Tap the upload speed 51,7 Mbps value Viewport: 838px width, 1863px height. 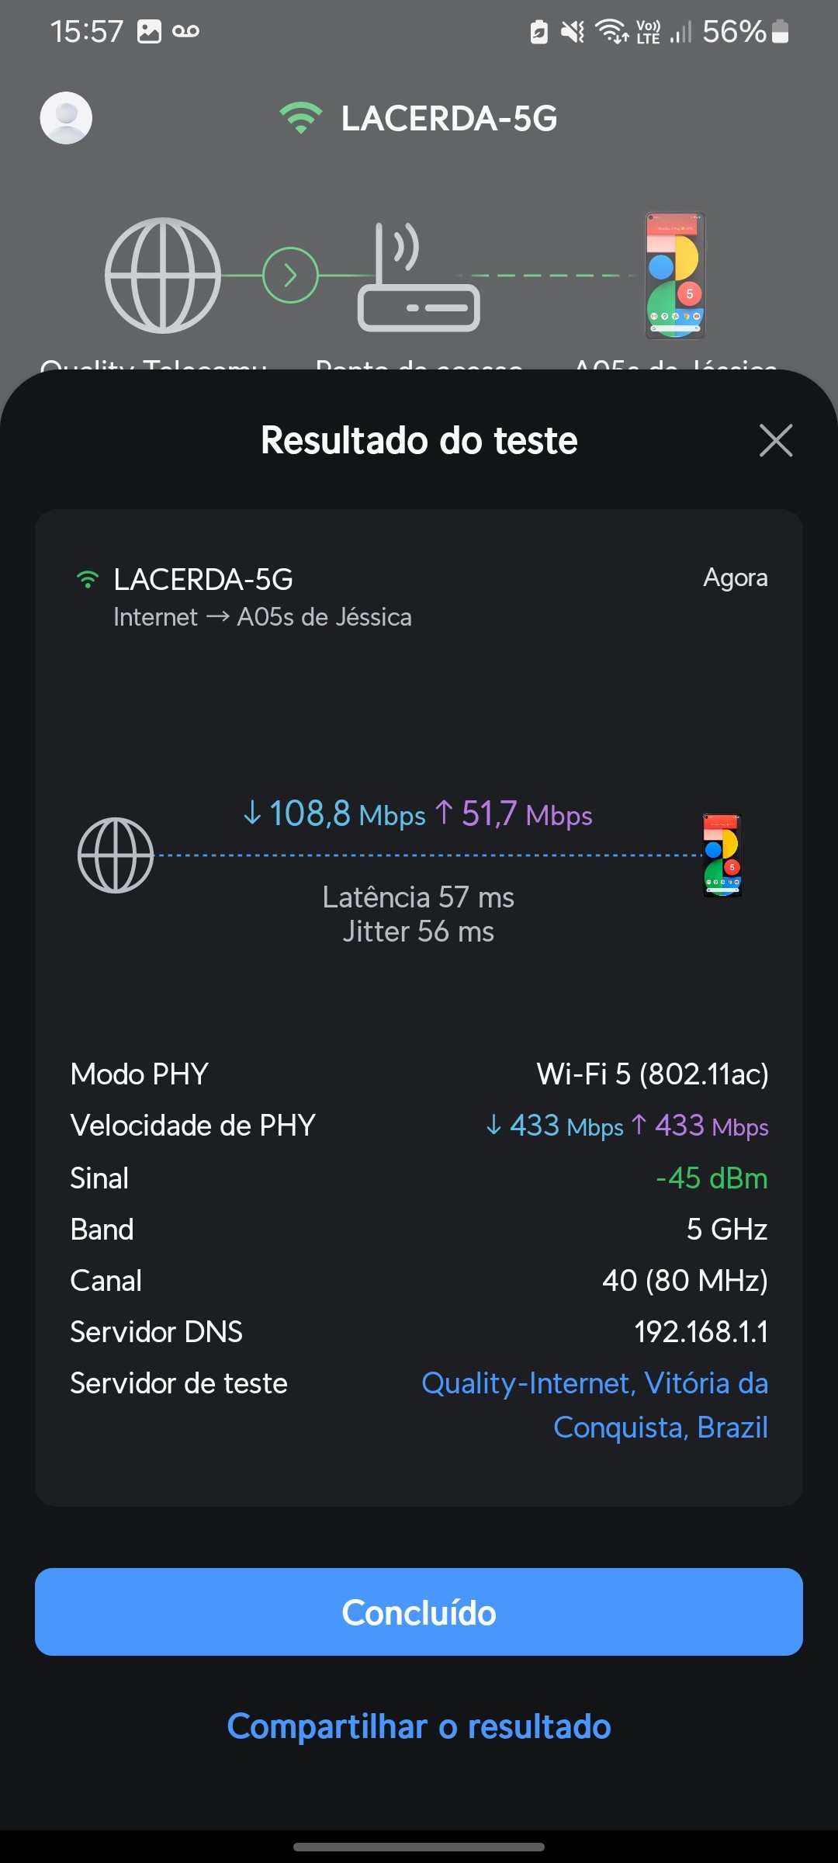click(x=514, y=814)
